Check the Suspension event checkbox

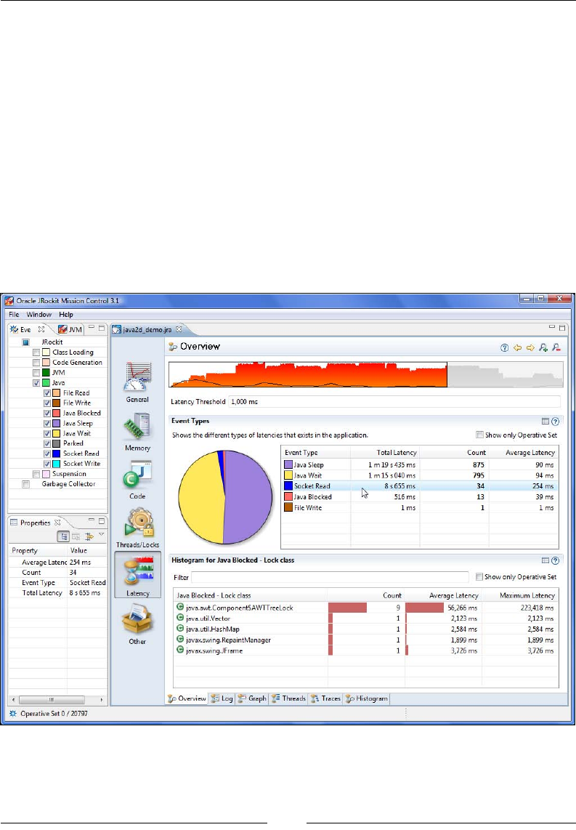click(36, 475)
